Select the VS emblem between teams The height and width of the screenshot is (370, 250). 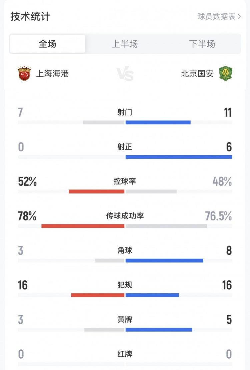(125, 74)
